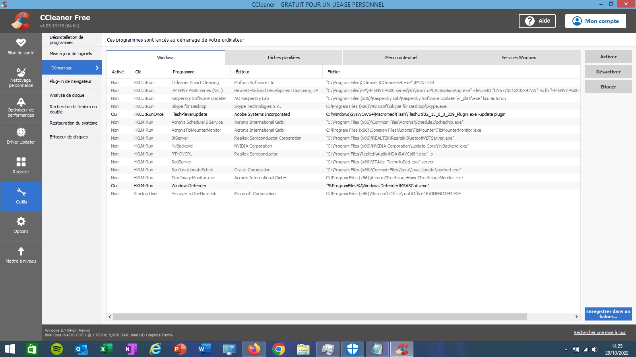Open Windows Store from taskbar
Viewport: 636px width, 357px height.
32,349
